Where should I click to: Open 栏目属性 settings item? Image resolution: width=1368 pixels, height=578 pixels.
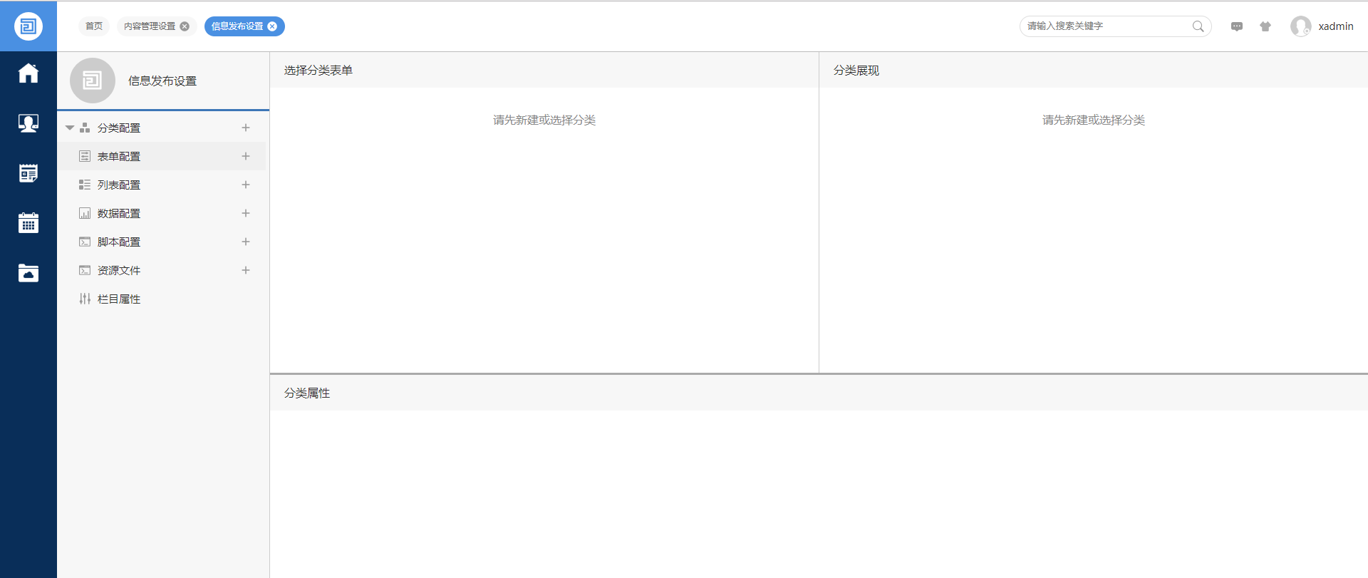(x=119, y=299)
